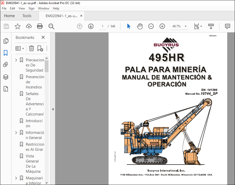Delete selected bookmark with trash icon
This screenshot has height=185, width=235.
click(x=31, y=49)
